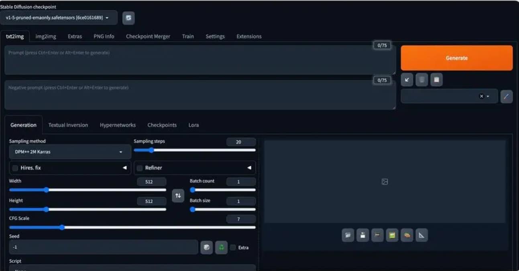519x271 pixels.
Task: Check the Extra seed checkbox
Action: tap(233, 248)
